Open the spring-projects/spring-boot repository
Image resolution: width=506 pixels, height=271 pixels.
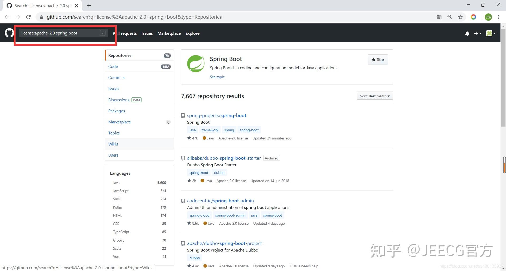(x=217, y=116)
